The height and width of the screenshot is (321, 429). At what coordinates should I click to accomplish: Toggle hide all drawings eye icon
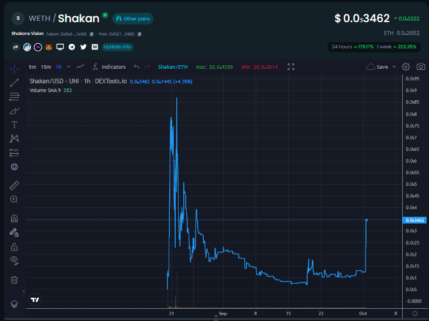[x=14, y=260]
